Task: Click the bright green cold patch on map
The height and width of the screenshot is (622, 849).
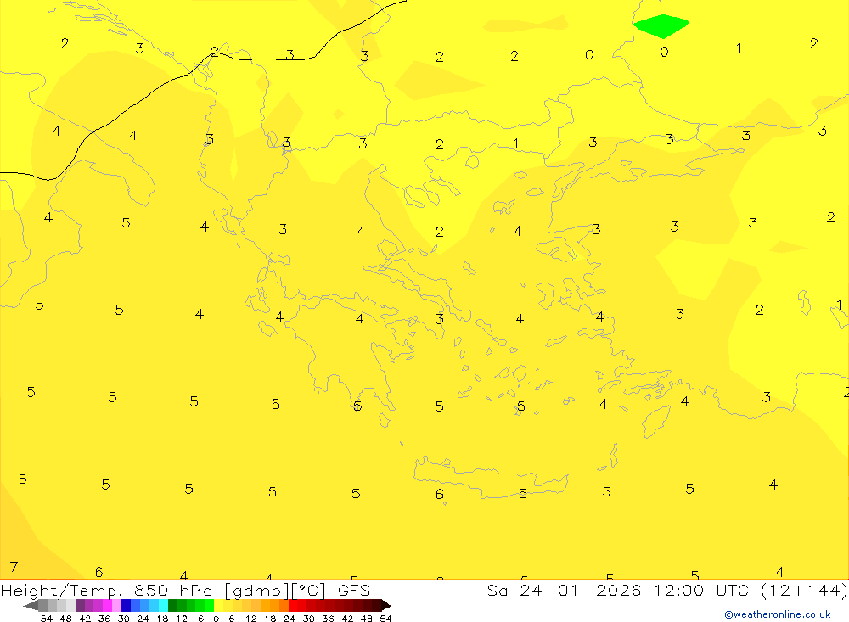Action: (x=661, y=26)
